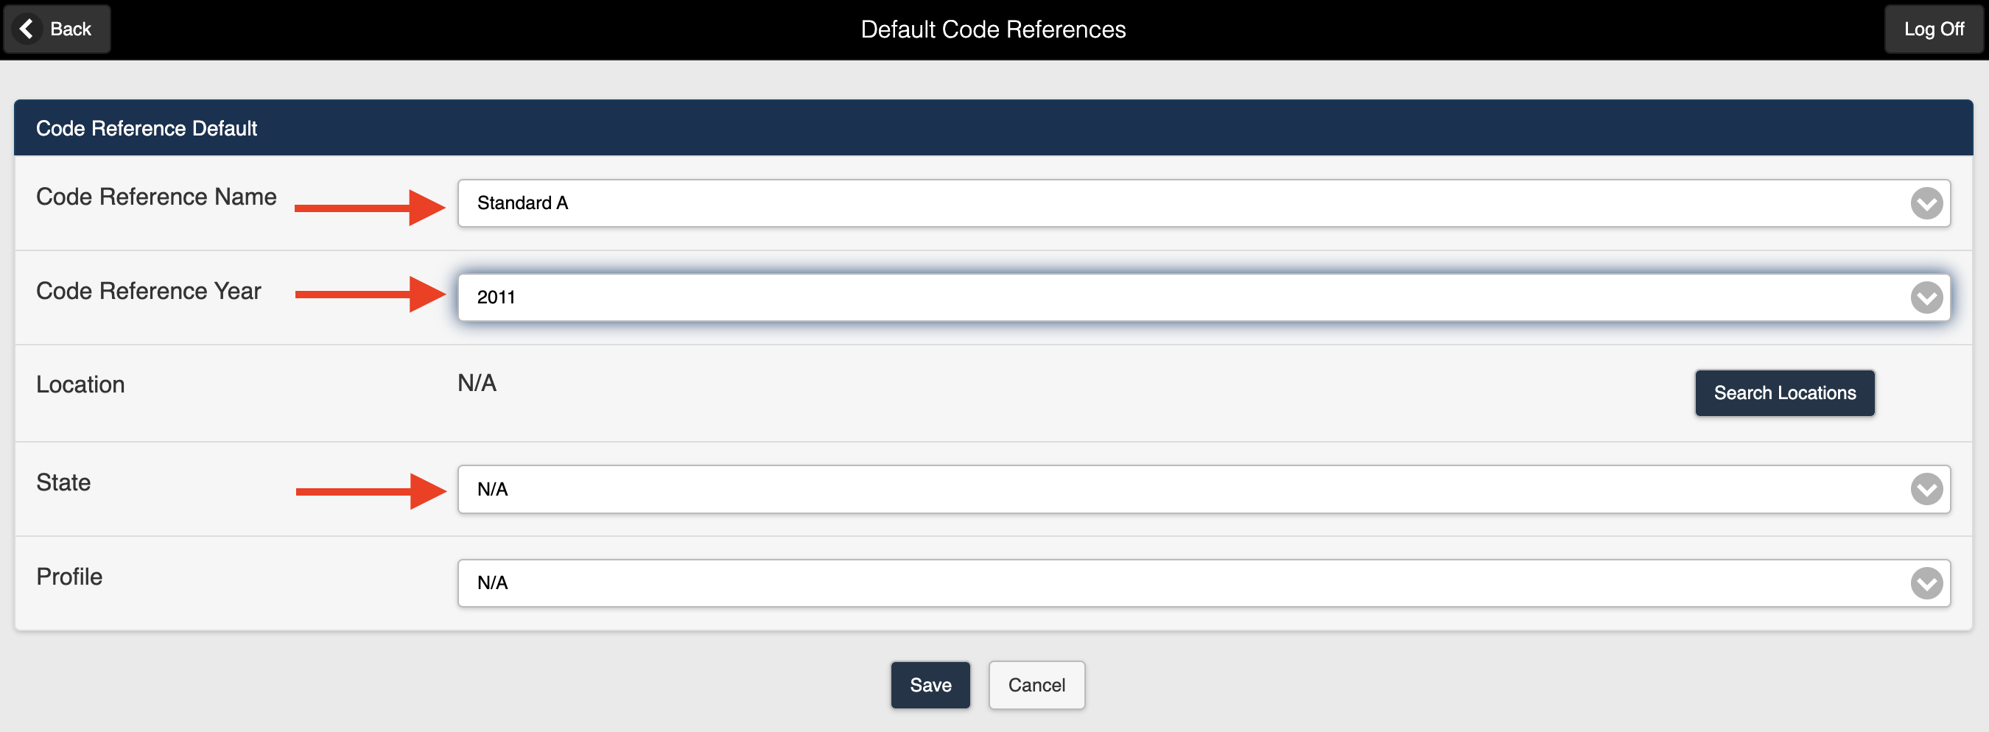Screen dimensions: 1989x732
Task: Log Off from the application
Action: click(1934, 29)
